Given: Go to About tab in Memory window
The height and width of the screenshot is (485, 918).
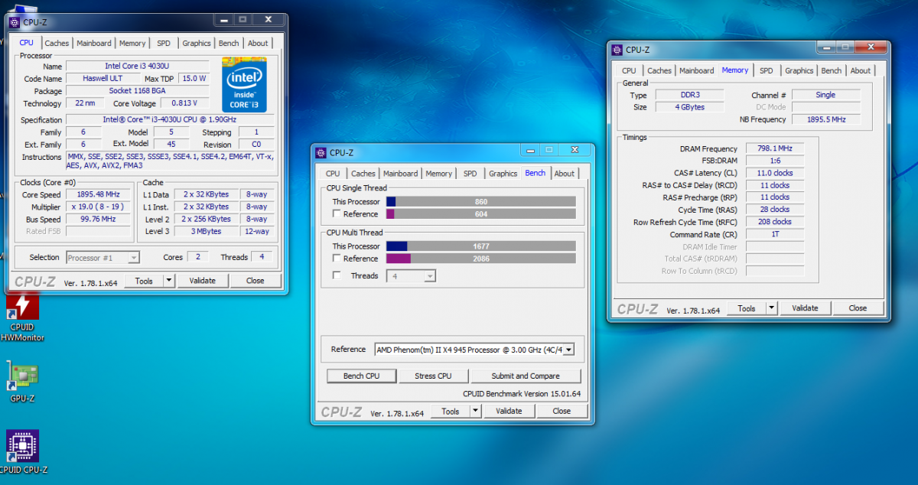Looking at the screenshot, I should [861, 71].
